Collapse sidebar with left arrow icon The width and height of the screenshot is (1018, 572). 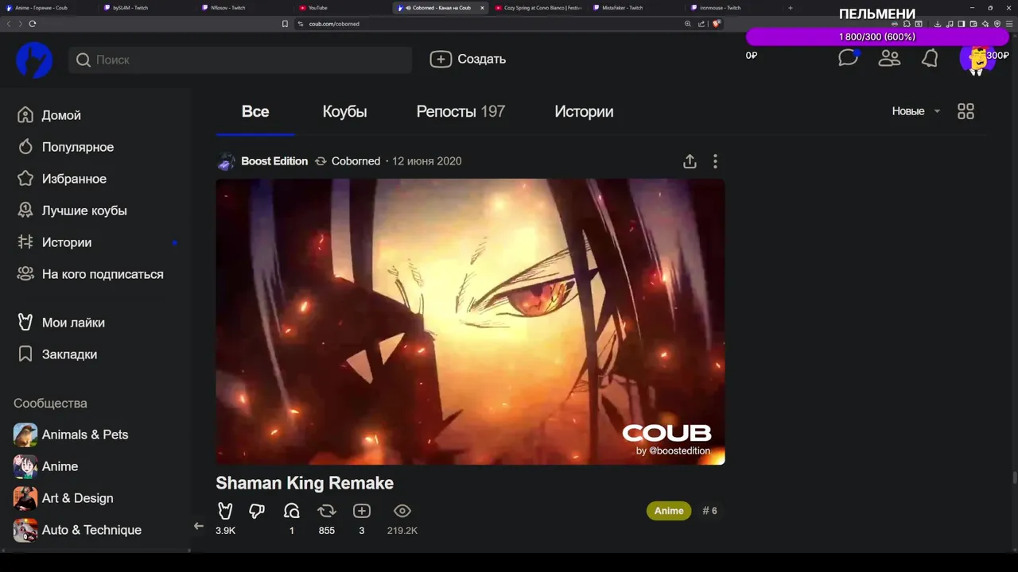pos(199,526)
